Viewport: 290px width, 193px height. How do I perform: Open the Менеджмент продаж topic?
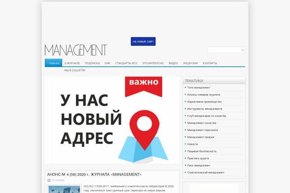click(201, 137)
